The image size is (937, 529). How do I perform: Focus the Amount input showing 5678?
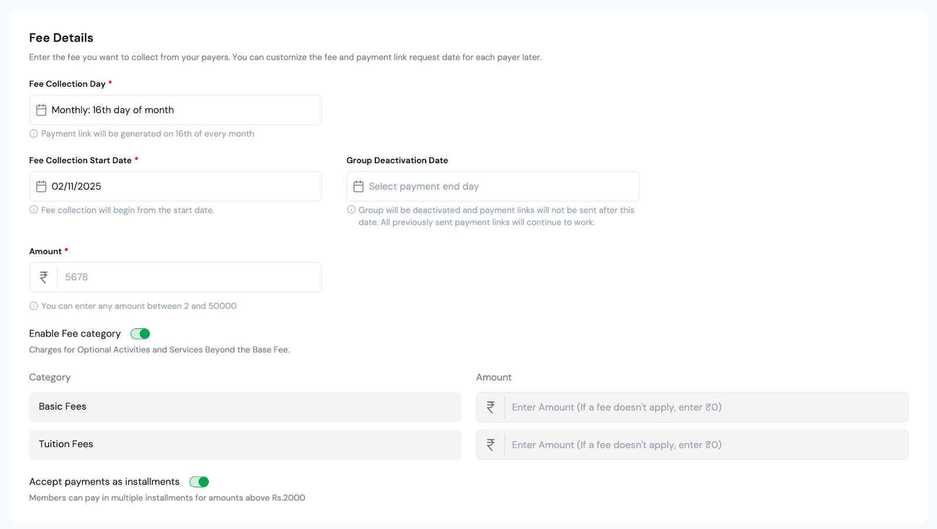[x=187, y=277]
